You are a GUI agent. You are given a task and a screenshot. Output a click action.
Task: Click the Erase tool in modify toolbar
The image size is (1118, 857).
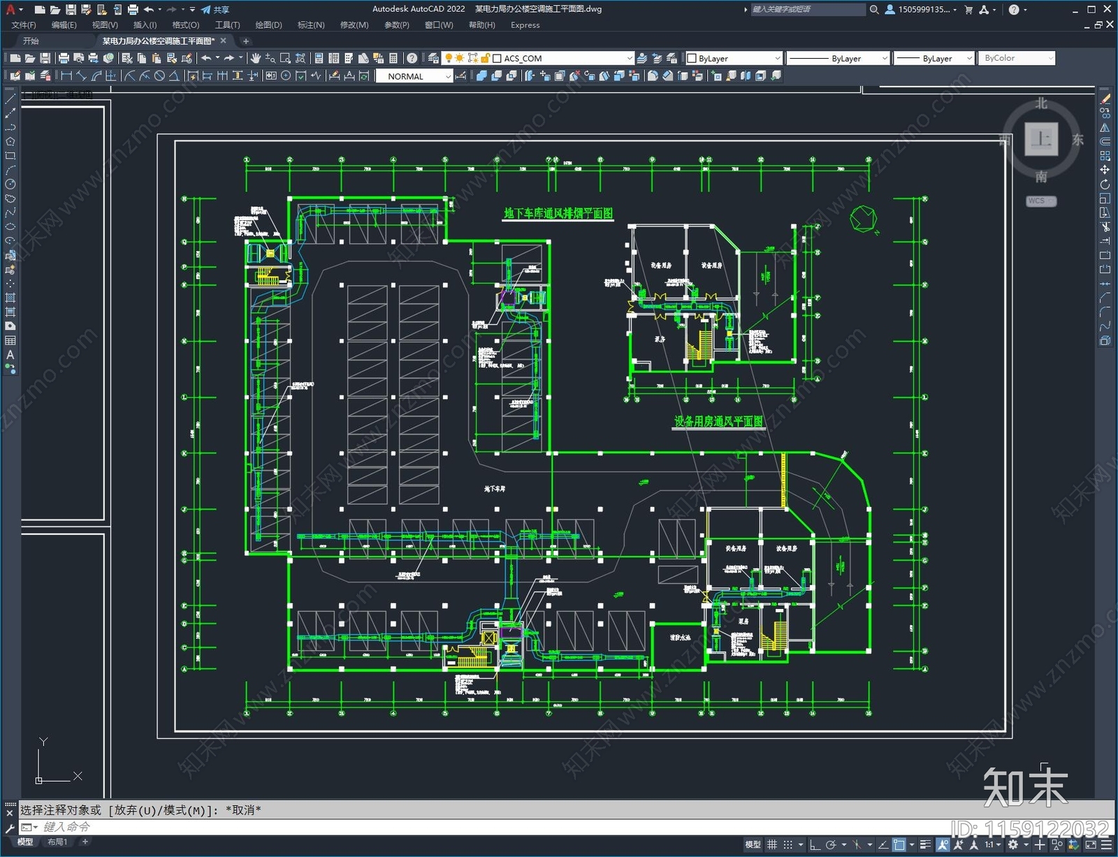1105,99
